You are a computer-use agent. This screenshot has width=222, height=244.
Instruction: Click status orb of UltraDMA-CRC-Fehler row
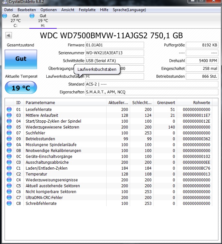pyautogui.click(x=9, y=197)
